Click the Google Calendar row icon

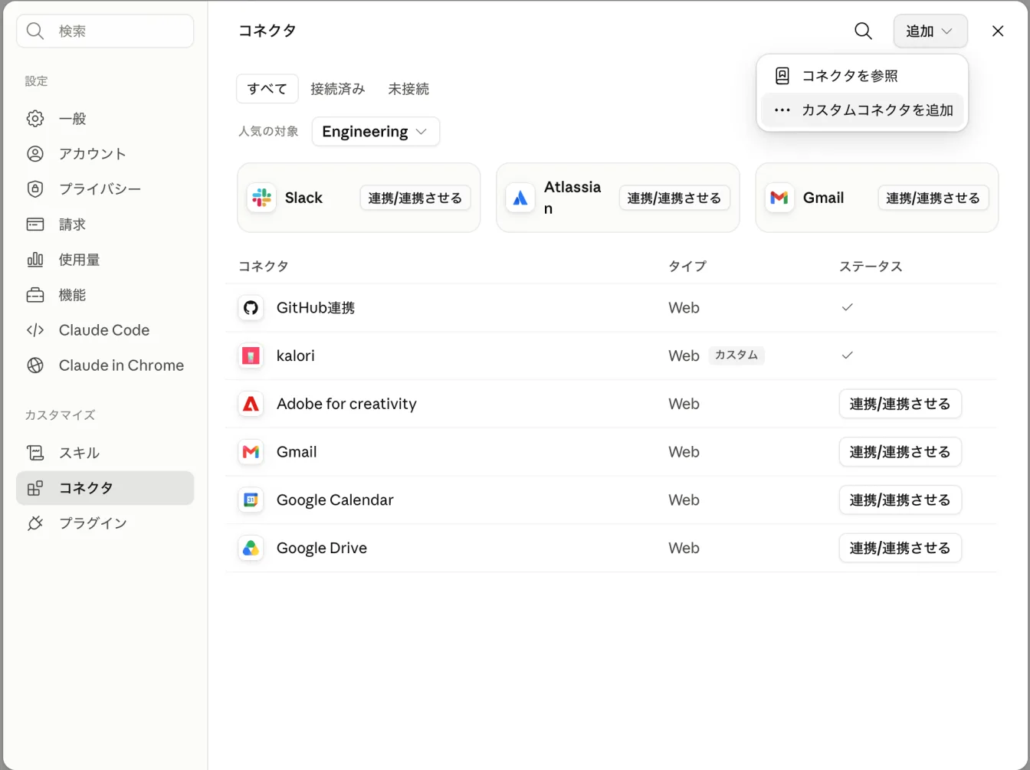pos(251,500)
